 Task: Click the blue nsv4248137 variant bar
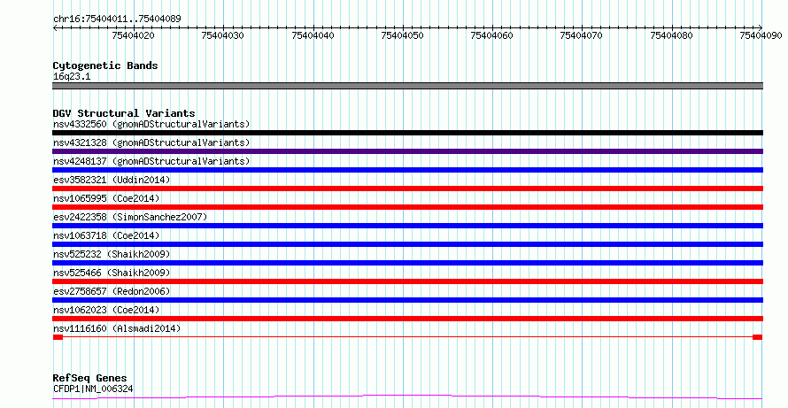pyautogui.click(x=407, y=170)
